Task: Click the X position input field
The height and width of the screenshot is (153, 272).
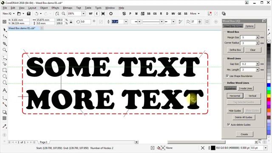Action: coord(20,20)
